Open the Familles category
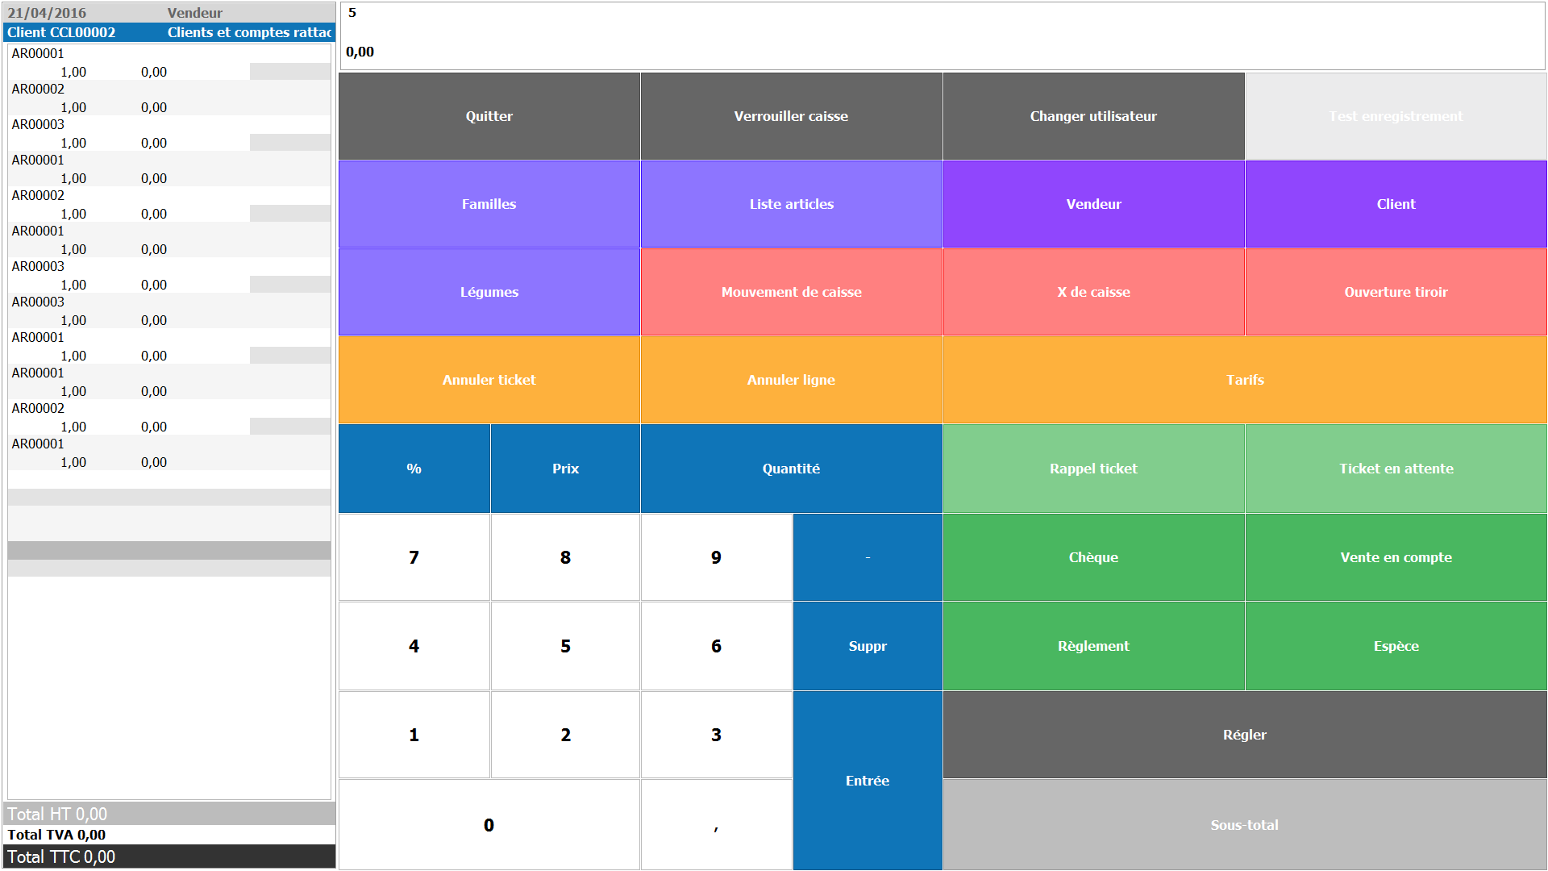Screen dimensions: 1548x871 [x=489, y=204]
